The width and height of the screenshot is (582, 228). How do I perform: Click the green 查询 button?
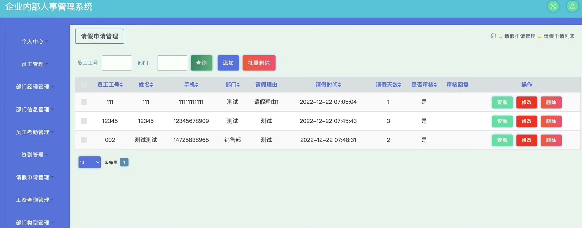click(201, 63)
